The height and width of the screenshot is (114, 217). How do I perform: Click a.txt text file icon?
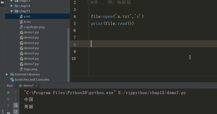(21, 16)
